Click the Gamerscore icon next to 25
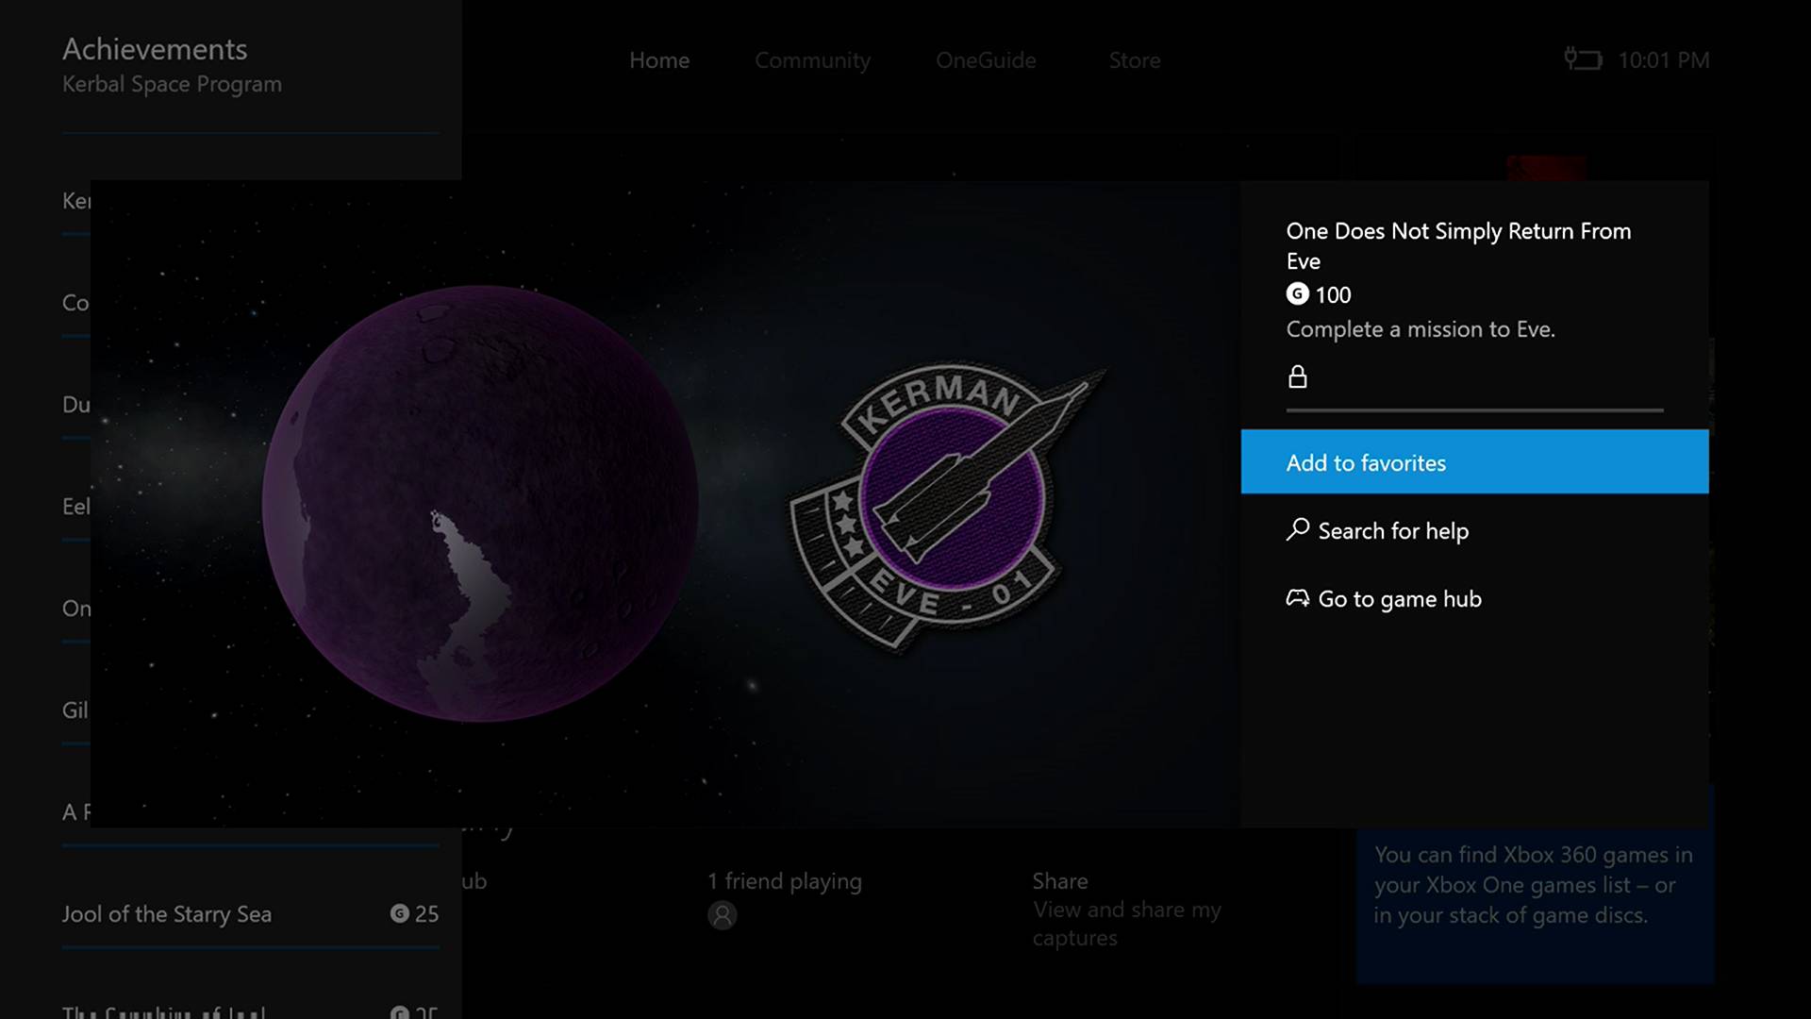This screenshot has height=1019, width=1811. tap(400, 913)
